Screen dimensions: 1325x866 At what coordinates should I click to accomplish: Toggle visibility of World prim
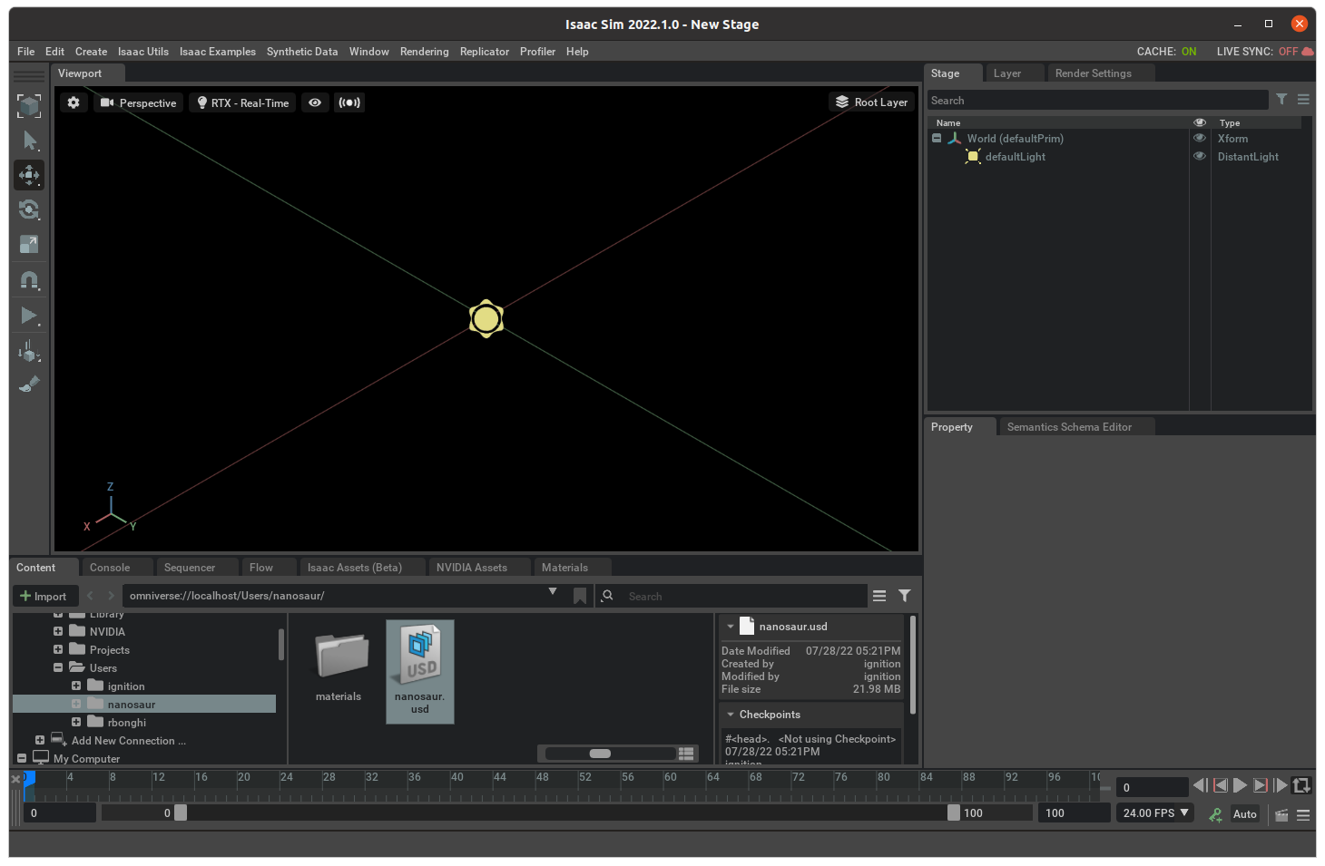click(1199, 139)
